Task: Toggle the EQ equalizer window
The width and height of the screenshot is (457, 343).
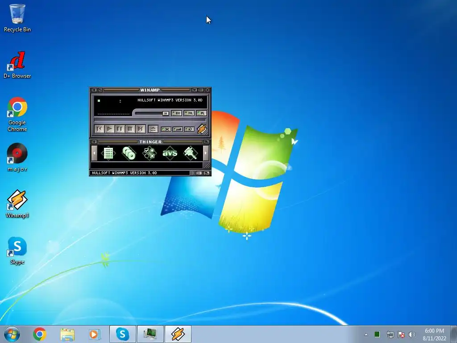Action: tap(177, 113)
